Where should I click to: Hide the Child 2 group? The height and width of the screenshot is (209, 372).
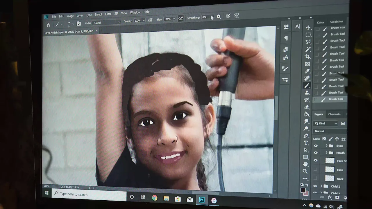click(315, 186)
